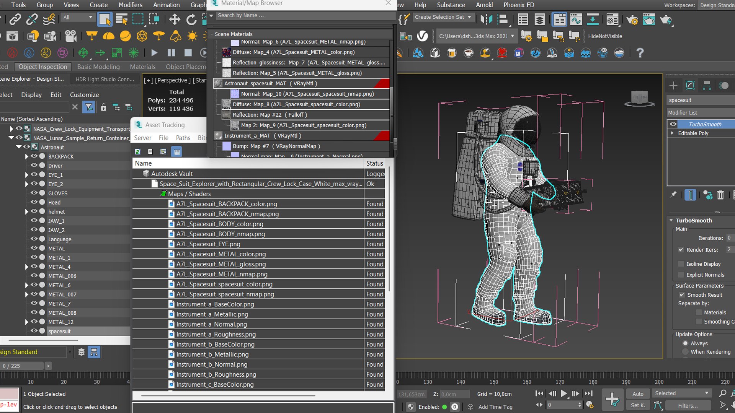Viewport: 735px width, 413px height.
Task: Collapse the TurboSmooth rollout
Action: (x=671, y=220)
